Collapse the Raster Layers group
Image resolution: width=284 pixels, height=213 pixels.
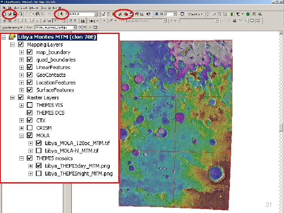[12, 98]
